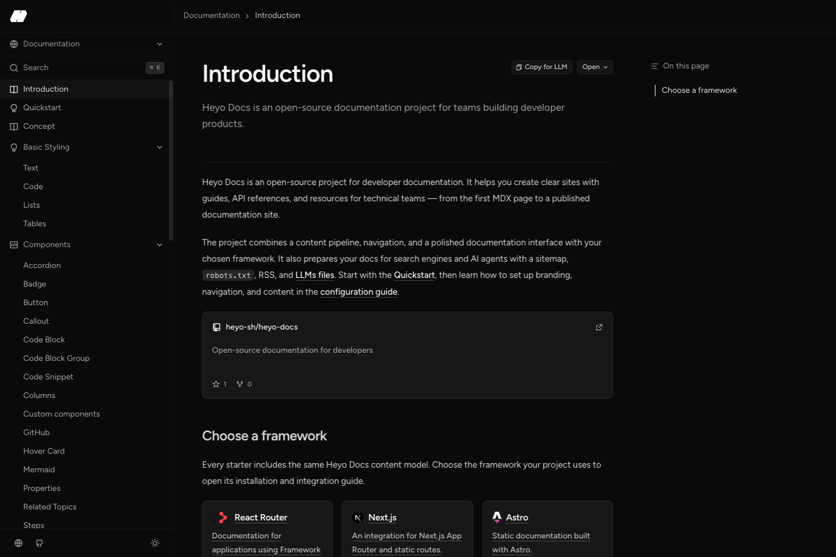Image resolution: width=836 pixels, height=557 pixels.
Task: Click the Heyo logo in the sidebar header
Action: pos(19,16)
